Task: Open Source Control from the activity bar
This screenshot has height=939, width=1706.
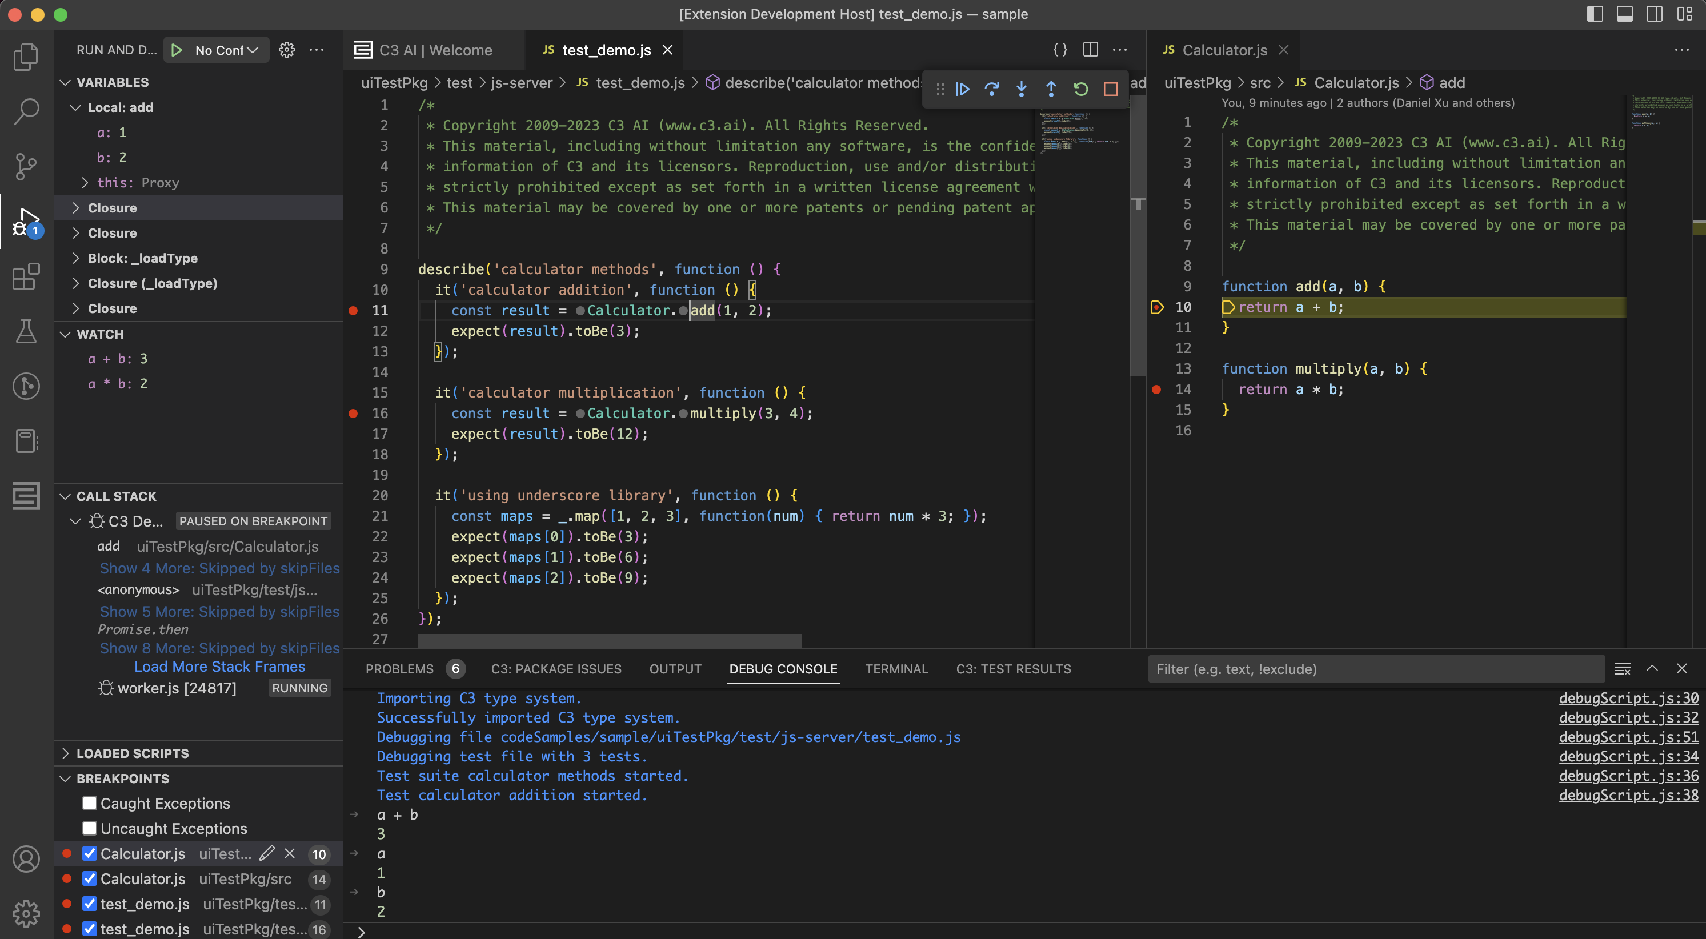Action: 26,166
